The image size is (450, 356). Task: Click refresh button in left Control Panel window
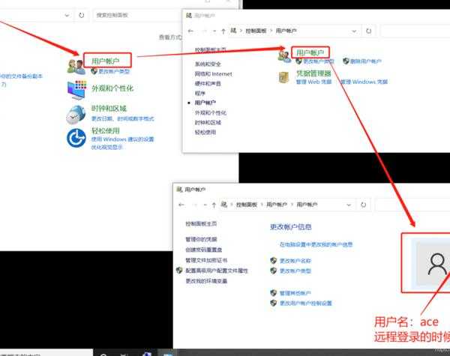tap(82, 15)
